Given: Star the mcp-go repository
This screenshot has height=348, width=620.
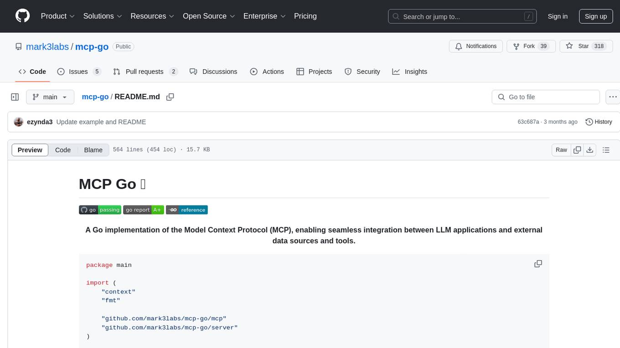Looking at the screenshot, I should pos(586,46).
